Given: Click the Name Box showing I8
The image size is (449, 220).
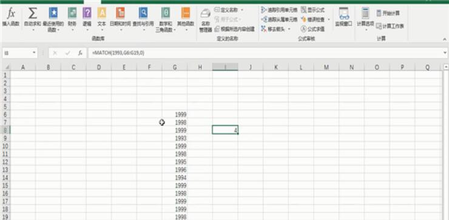Looking at the screenshot, I should click(17, 53).
